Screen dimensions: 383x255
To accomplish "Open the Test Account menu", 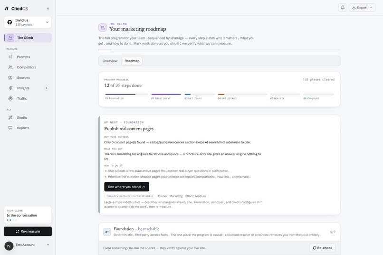I will (28, 245).
